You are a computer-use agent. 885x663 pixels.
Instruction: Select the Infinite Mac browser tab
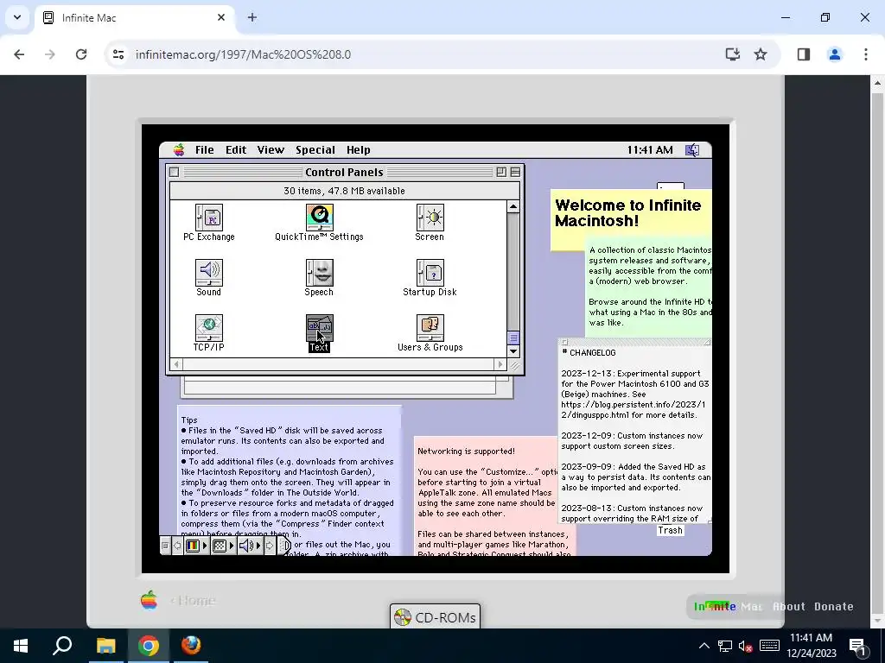(x=134, y=18)
